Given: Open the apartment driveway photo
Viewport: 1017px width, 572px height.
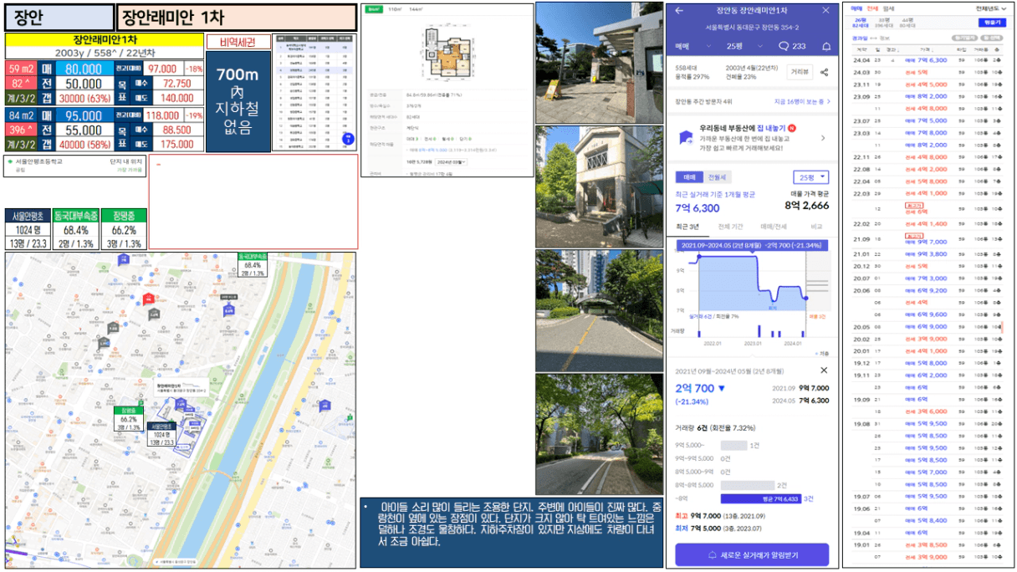Looking at the screenshot, I should [x=600, y=310].
